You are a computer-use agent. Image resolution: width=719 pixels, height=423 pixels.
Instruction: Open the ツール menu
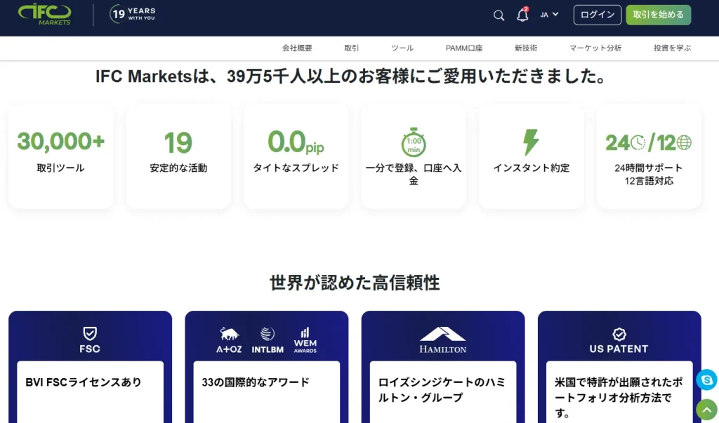(402, 48)
